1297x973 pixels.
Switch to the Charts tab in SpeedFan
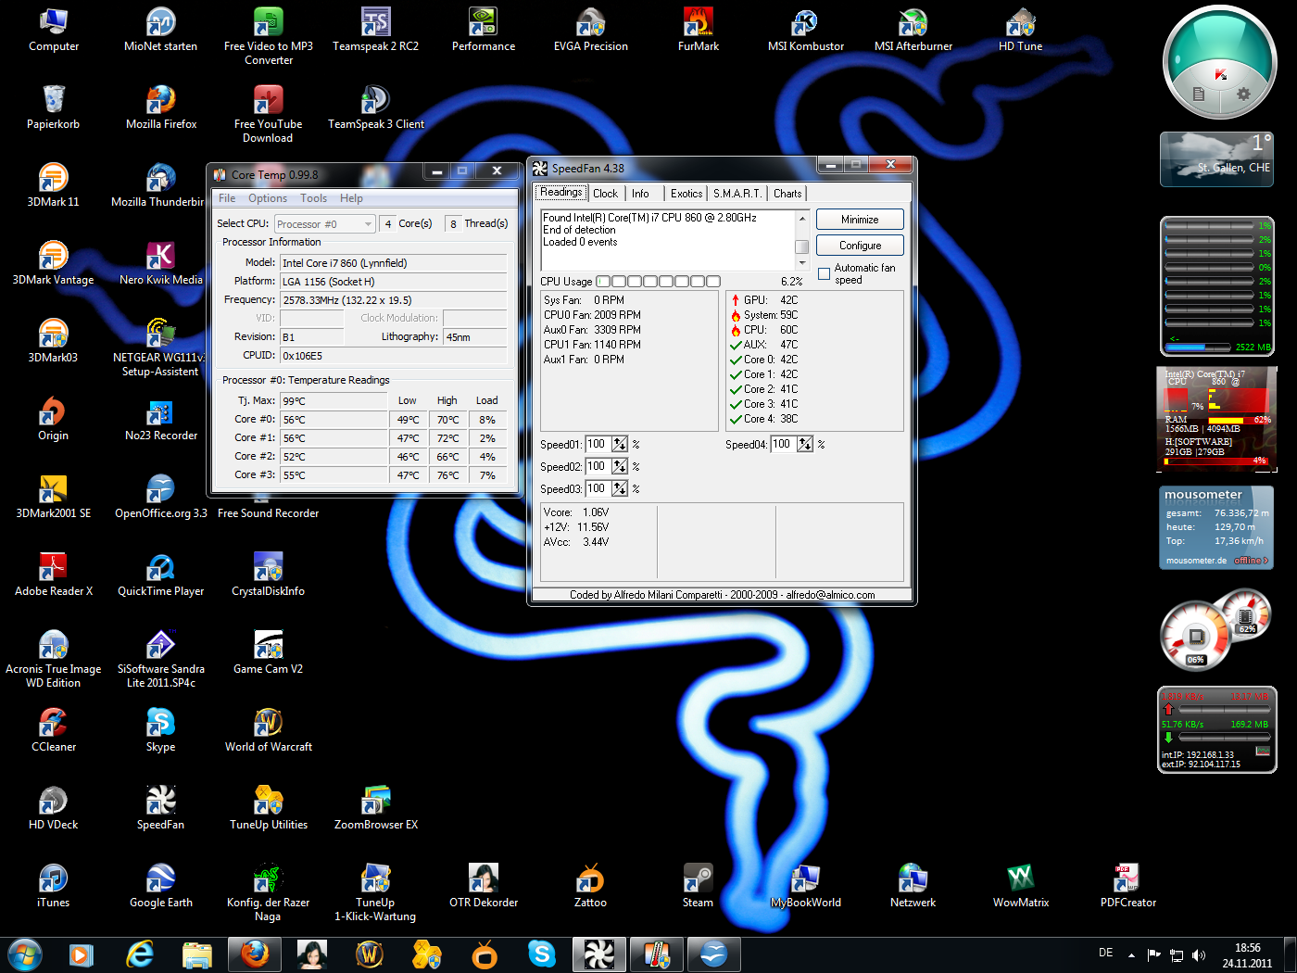(787, 194)
